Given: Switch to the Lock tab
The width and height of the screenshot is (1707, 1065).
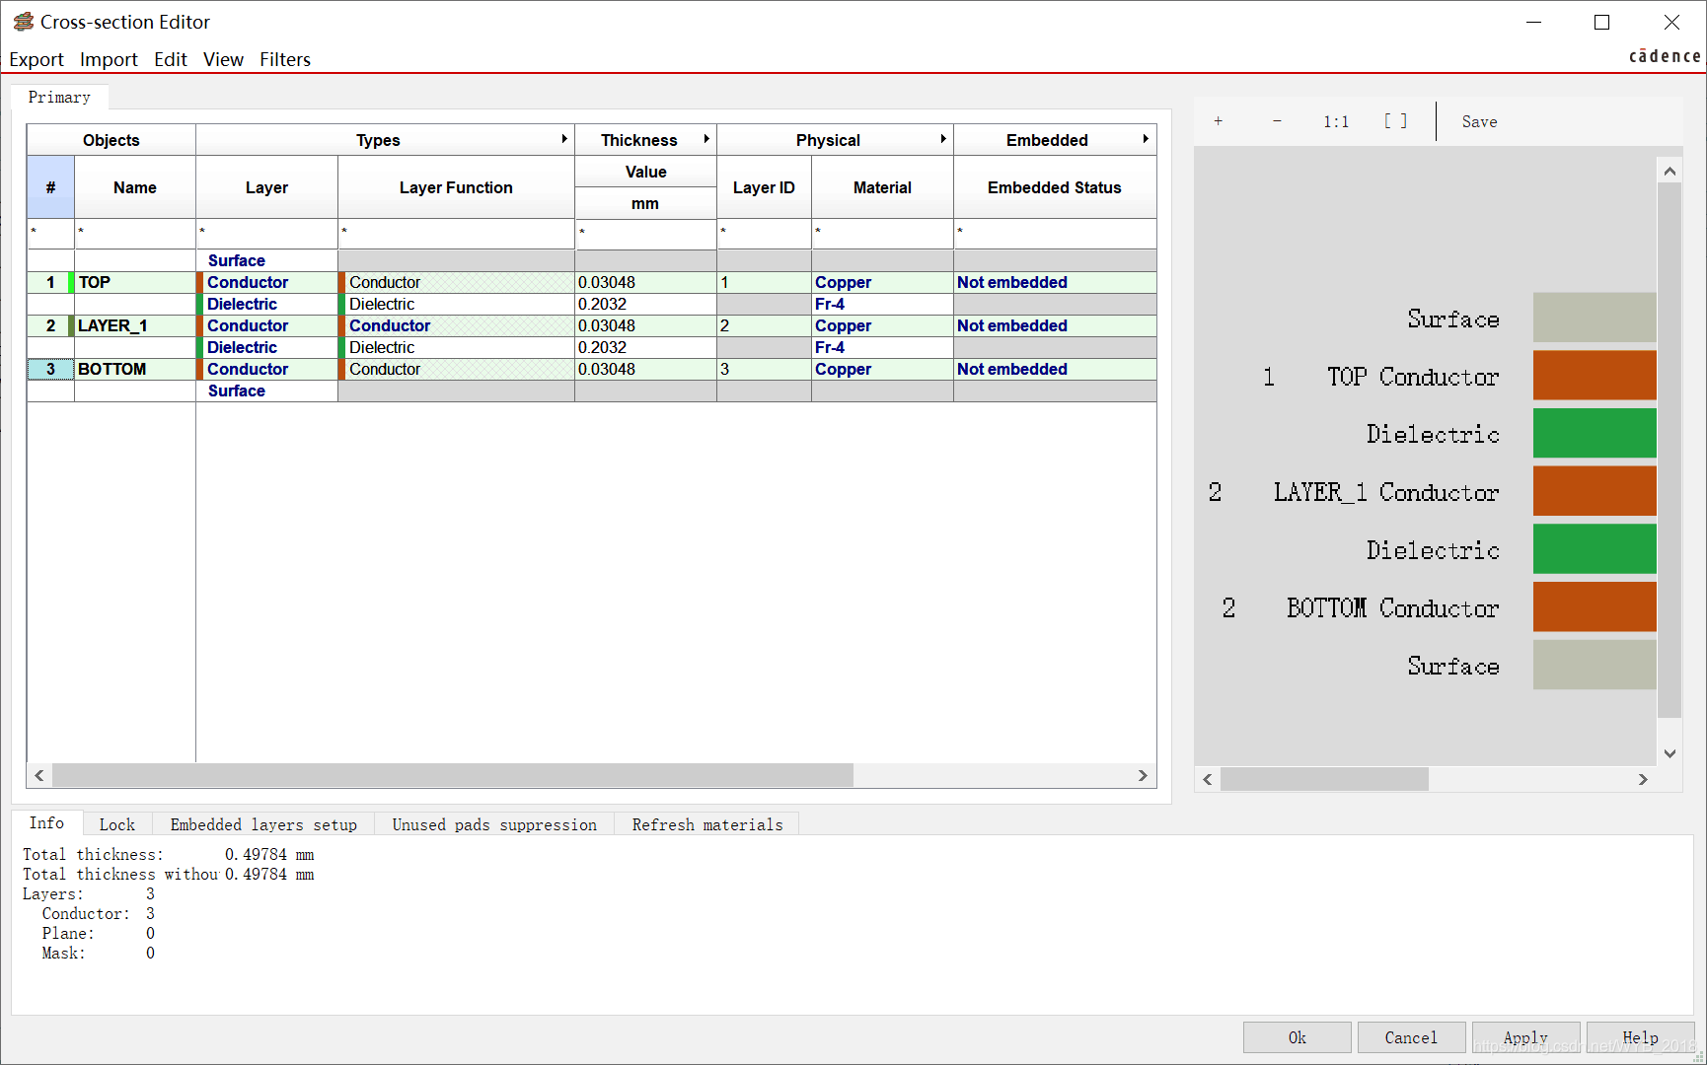Looking at the screenshot, I should 116,824.
